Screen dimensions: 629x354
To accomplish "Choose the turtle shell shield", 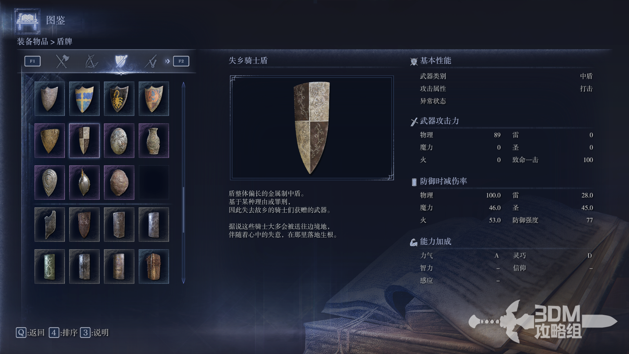I will (119, 183).
